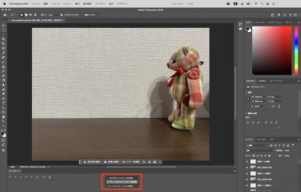Open the フィルター menu

coord(100,3)
